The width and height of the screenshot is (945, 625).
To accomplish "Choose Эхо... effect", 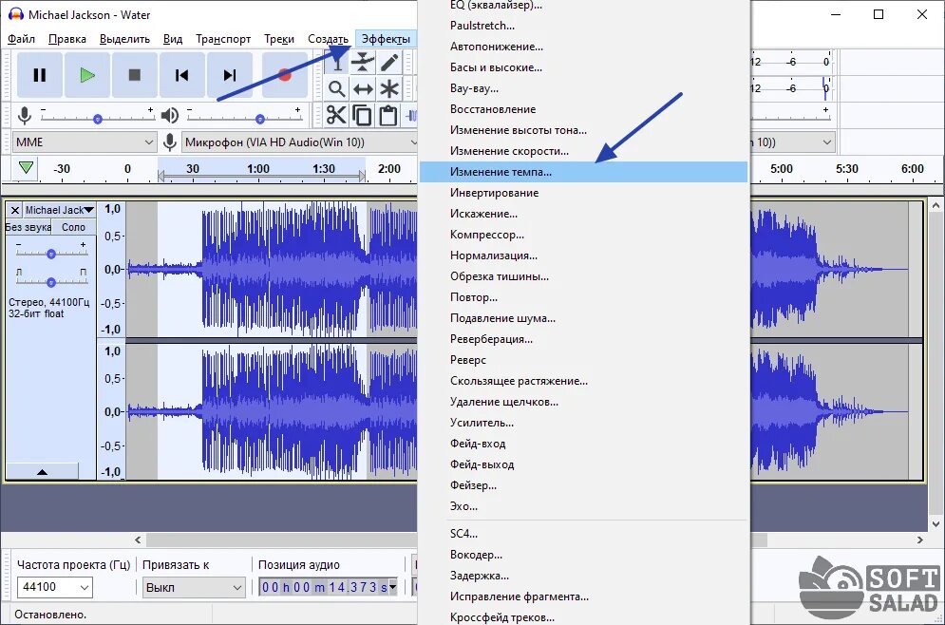I will click(583, 506).
